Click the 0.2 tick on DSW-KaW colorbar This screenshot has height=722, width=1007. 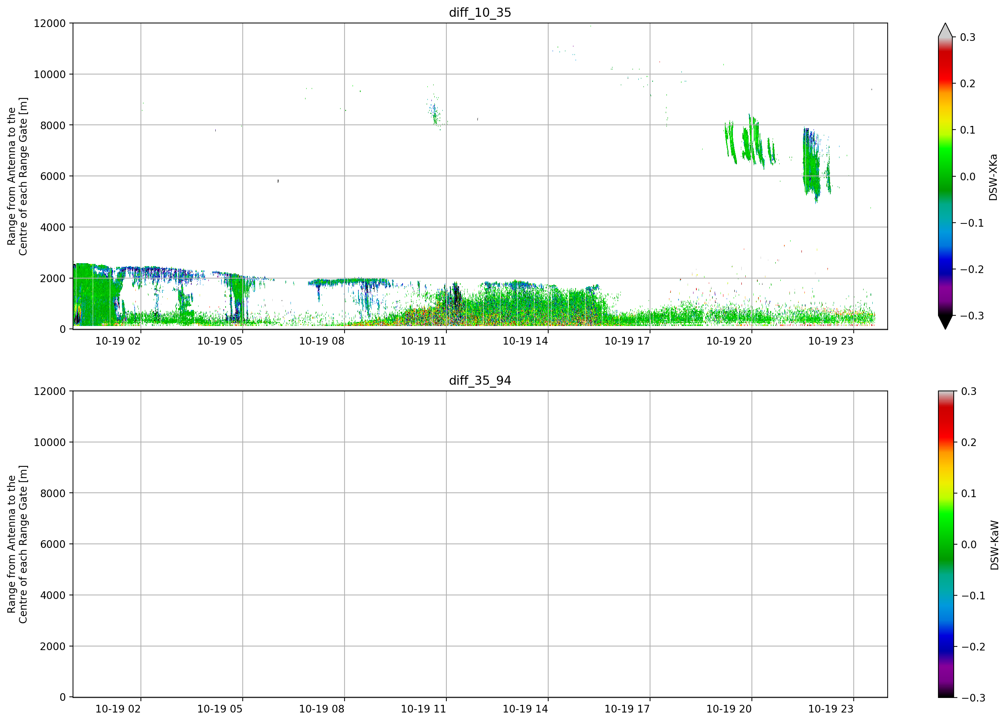[x=969, y=442]
